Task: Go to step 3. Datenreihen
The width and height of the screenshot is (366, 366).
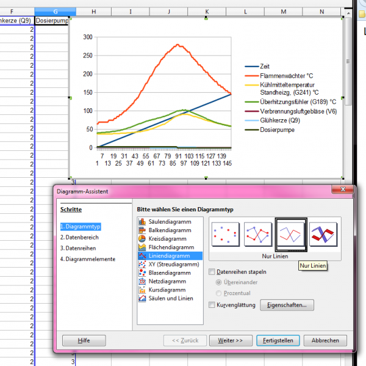Action: pos(78,248)
